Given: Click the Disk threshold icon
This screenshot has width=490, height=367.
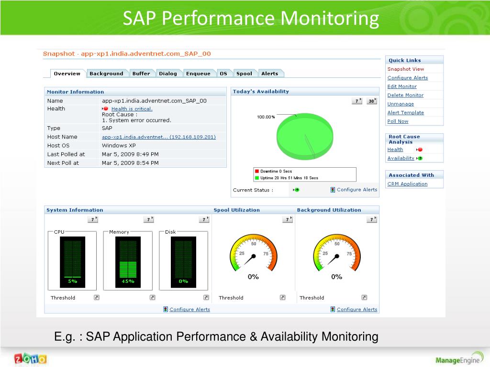Looking at the screenshot, I should [x=206, y=297].
